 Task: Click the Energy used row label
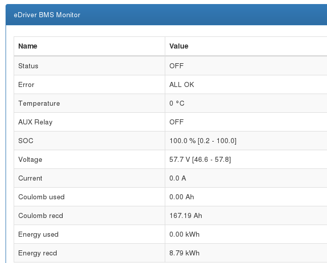coord(38,234)
